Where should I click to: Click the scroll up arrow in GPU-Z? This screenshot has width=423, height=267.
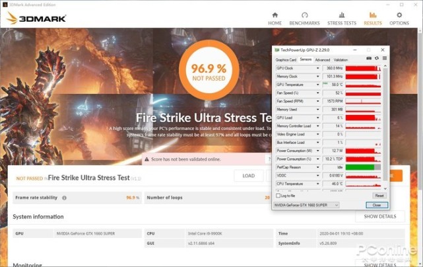(x=385, y=66)
